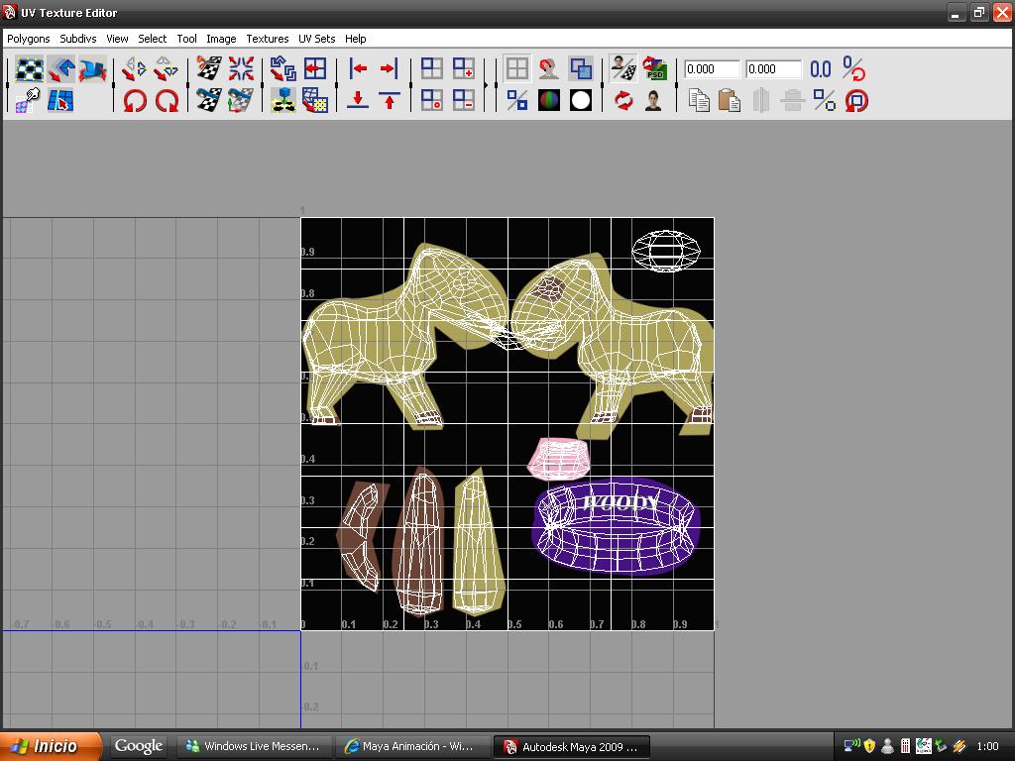1015x761 pixels.
Task: Remove all UVs from isolate set
Action: (x=432, y=101)
